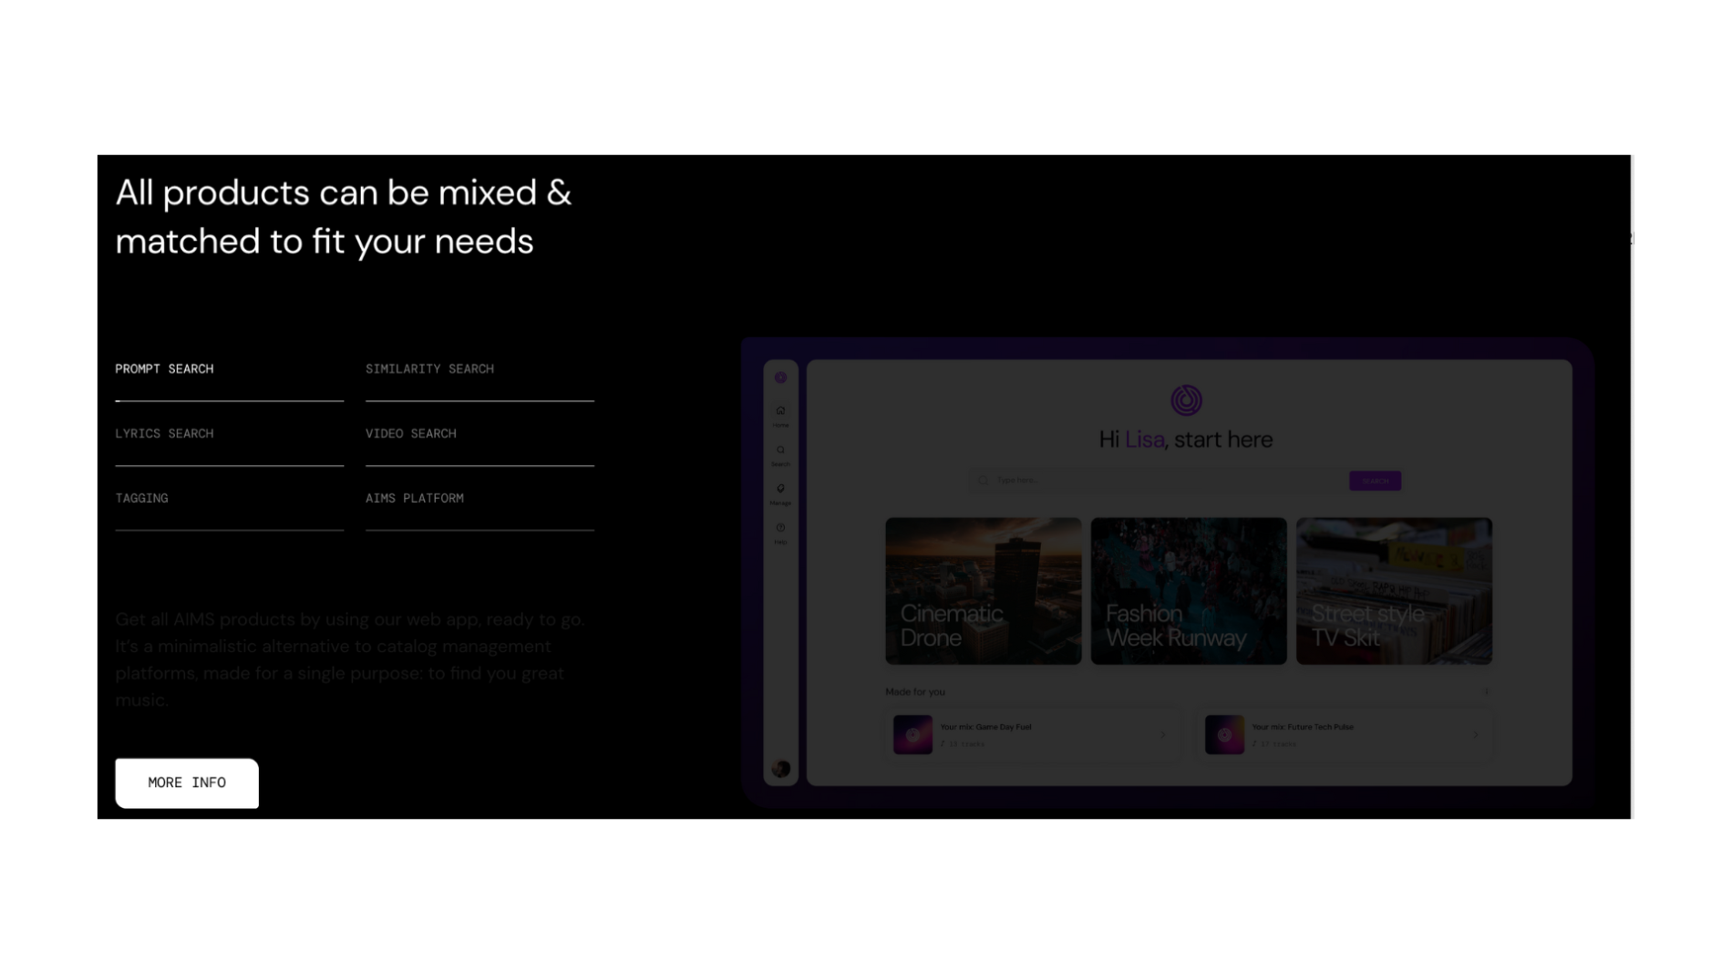Screen dimensions: 1732x974
Task: Expand the Future Tech Pulse mix chevron
Action: pyautogui.click(x=1476, y=735)
